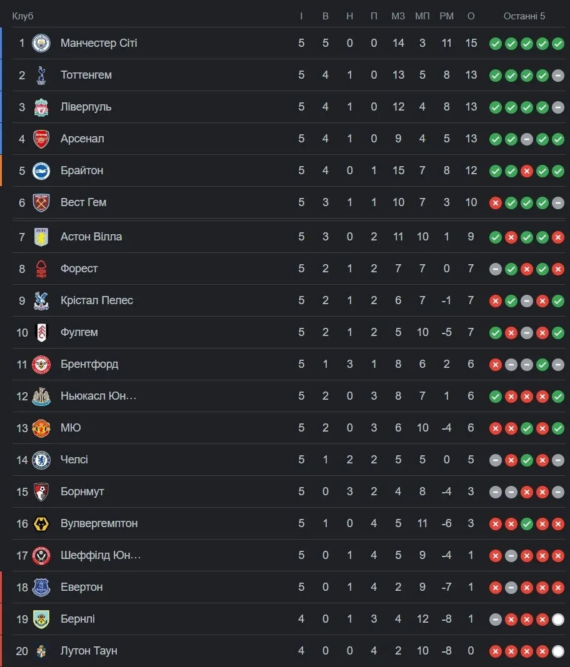Click the Brighton club crest icon
Screen dimensions: 570x667
(x=41, y=170)
